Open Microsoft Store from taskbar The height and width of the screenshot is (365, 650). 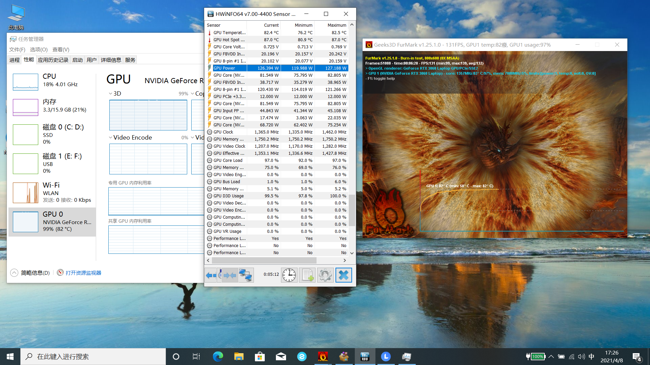(x=260, y=357)
